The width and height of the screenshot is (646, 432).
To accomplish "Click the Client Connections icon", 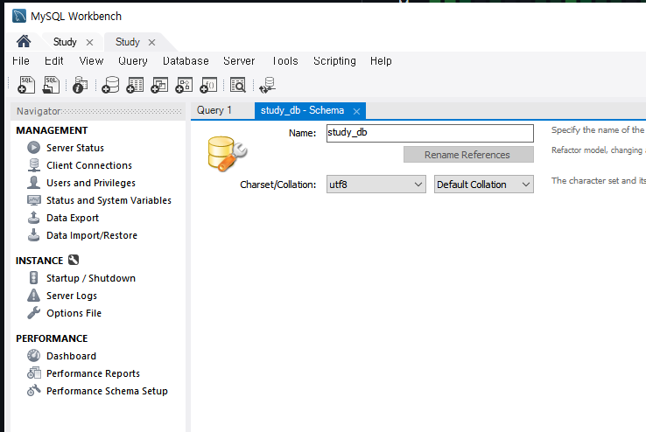I will point(34,165).
